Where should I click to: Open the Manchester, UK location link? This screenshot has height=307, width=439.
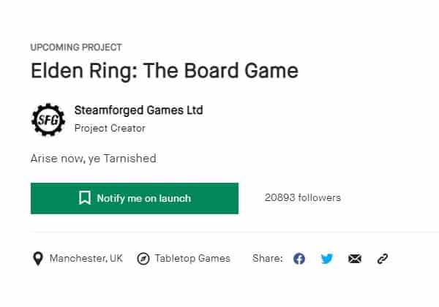pyautogui.click(x=86, y=258)
